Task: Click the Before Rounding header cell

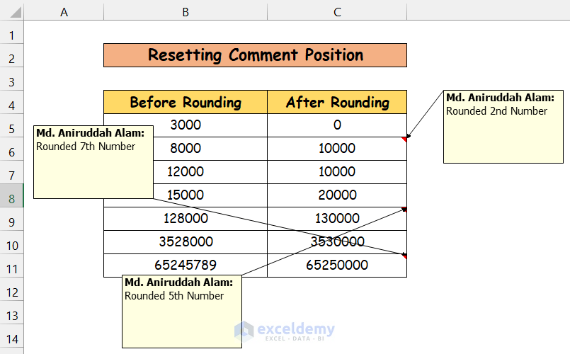Action: (x=186, y=102)
